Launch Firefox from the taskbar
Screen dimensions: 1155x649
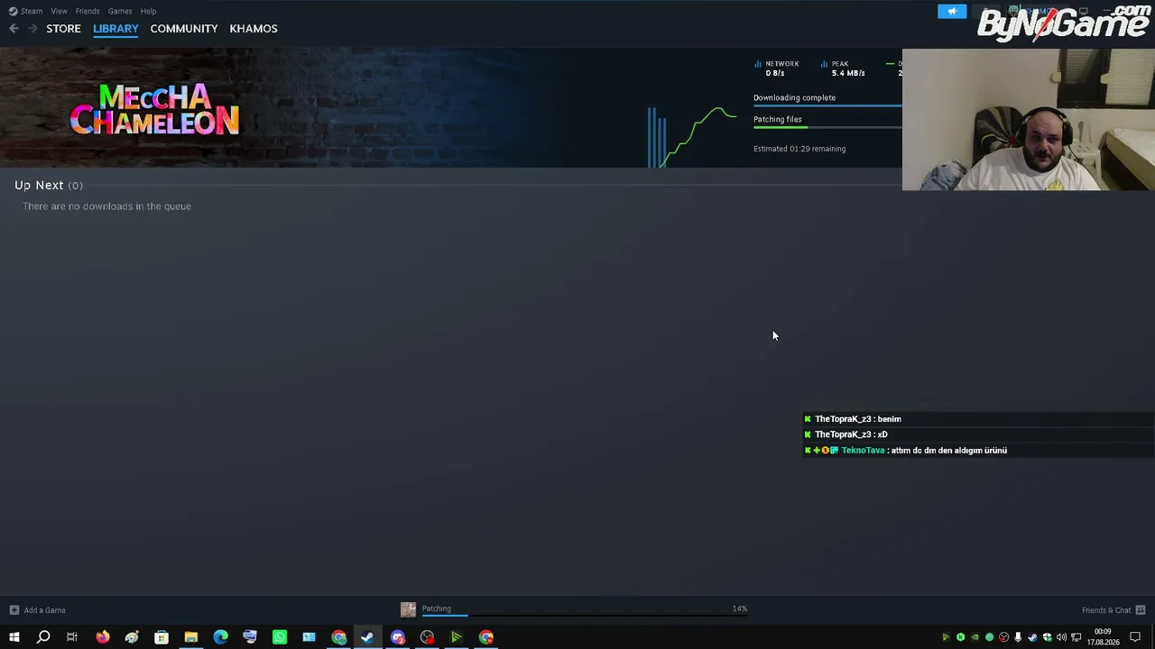click(102, 637)
